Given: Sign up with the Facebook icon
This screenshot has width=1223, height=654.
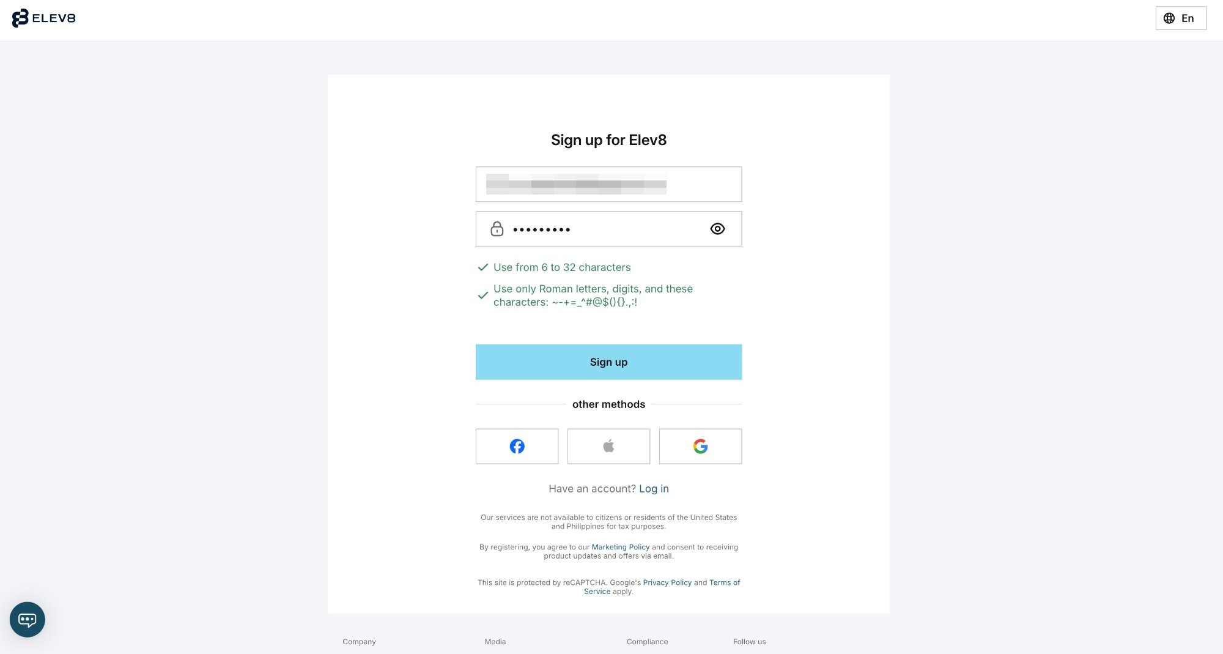Looking at the screenshot, I should tap(517, 446).
